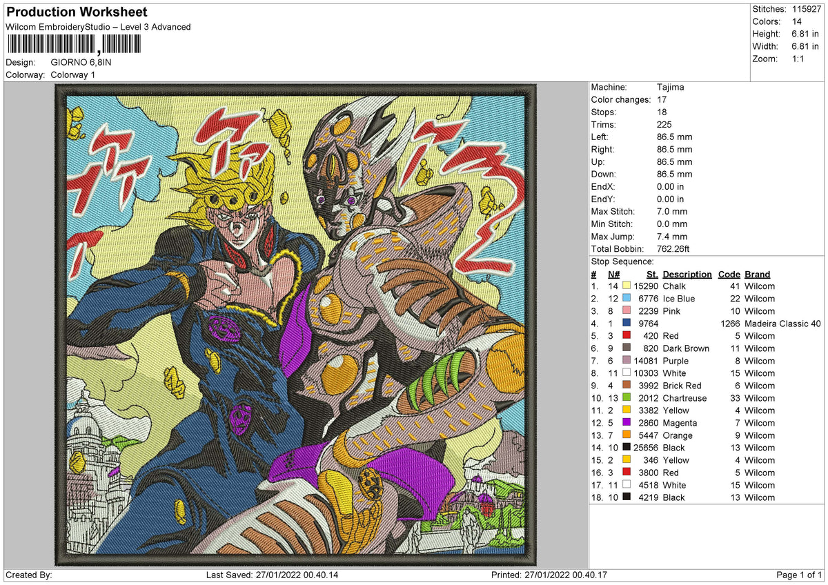
Task: Click the Magenta color swatch
Action: pyautogui.click(x=626, y=423)
